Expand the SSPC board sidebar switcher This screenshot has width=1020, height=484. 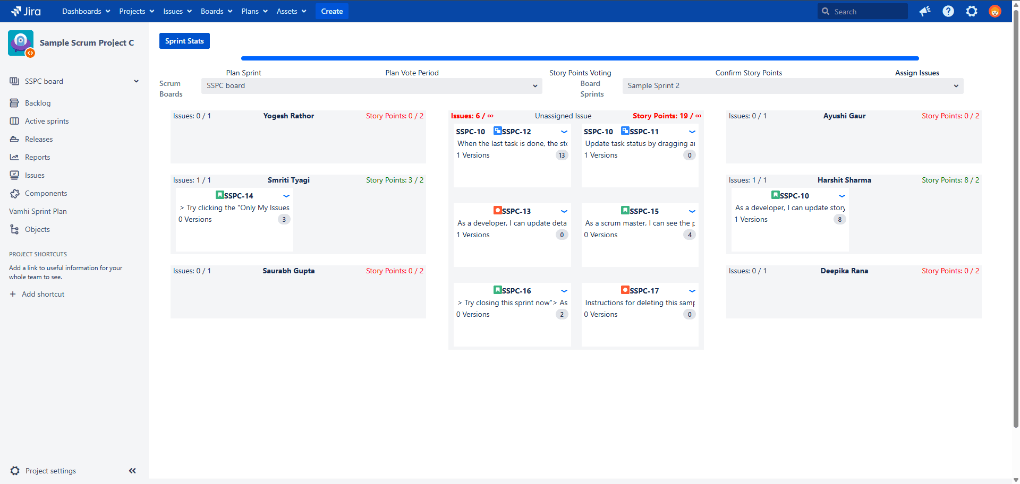point(136,81)
